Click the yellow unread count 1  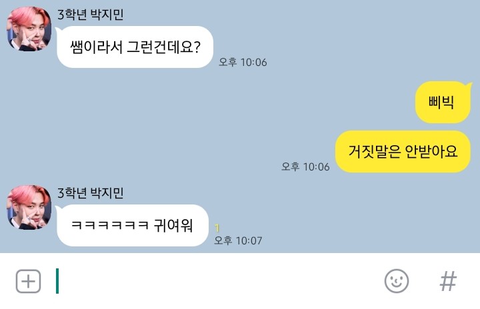pos(217,228)
